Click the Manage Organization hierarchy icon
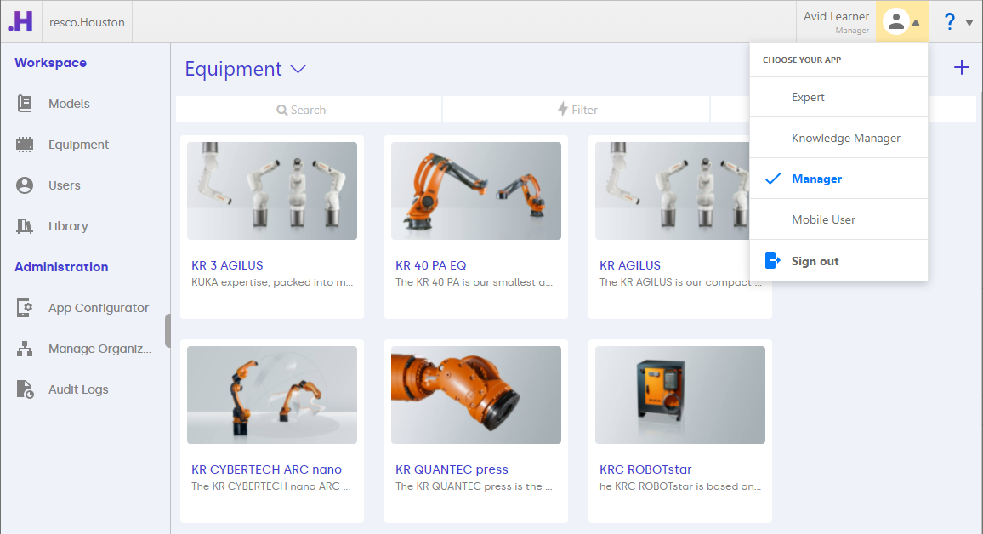Screen dimensions: 983x534 pos(25,349)
